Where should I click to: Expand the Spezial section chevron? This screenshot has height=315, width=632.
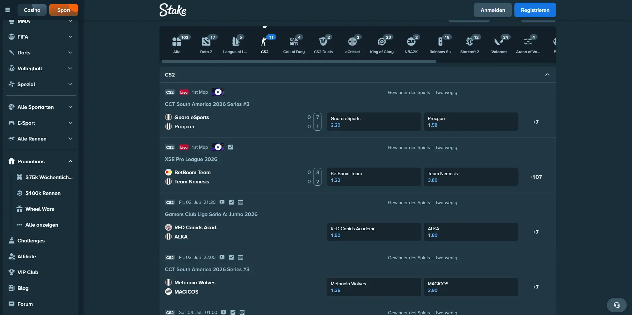pyautogui.click(x=70, y=84)
